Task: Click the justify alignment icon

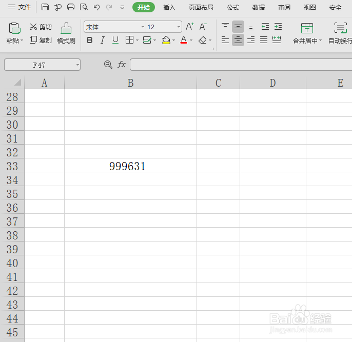Action: 264,40
